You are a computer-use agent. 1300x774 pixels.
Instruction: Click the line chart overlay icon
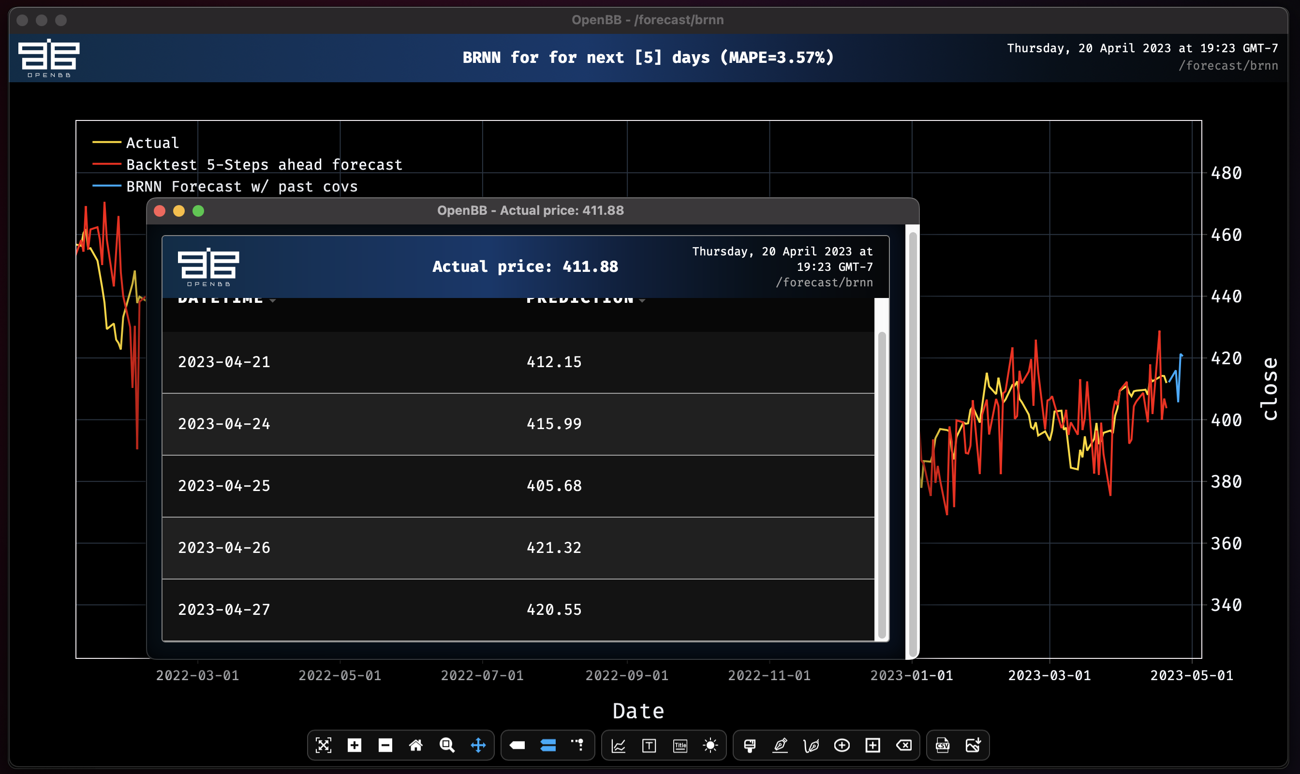point(618,746)
